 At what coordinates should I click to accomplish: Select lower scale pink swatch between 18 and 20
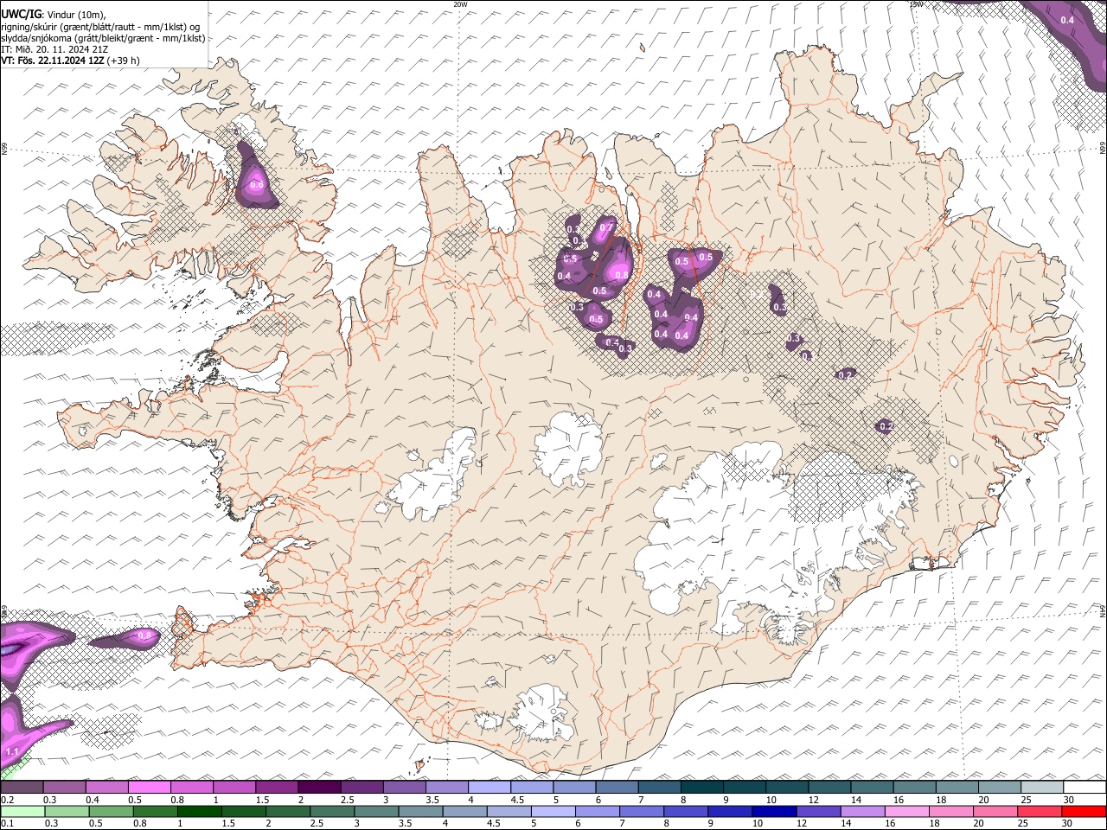click(952, 811)
